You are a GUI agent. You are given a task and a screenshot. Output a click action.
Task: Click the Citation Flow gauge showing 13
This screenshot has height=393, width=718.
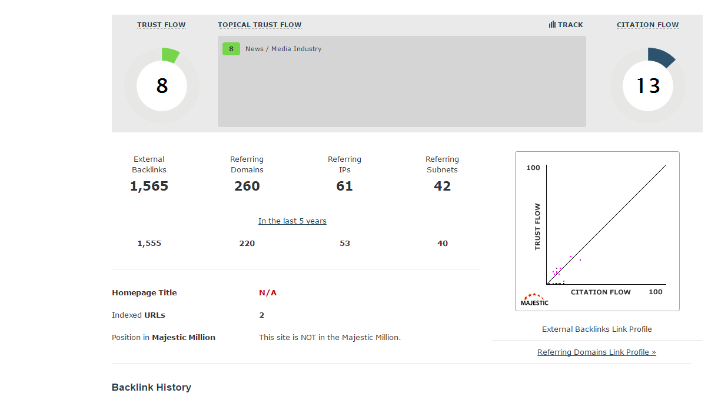click(x=648, y=86)
